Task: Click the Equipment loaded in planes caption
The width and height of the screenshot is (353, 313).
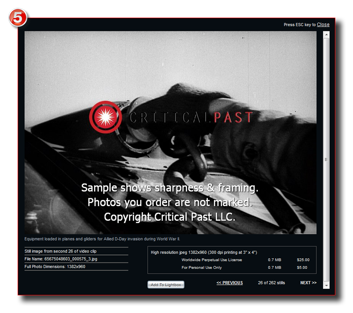Action: point(102,239)
